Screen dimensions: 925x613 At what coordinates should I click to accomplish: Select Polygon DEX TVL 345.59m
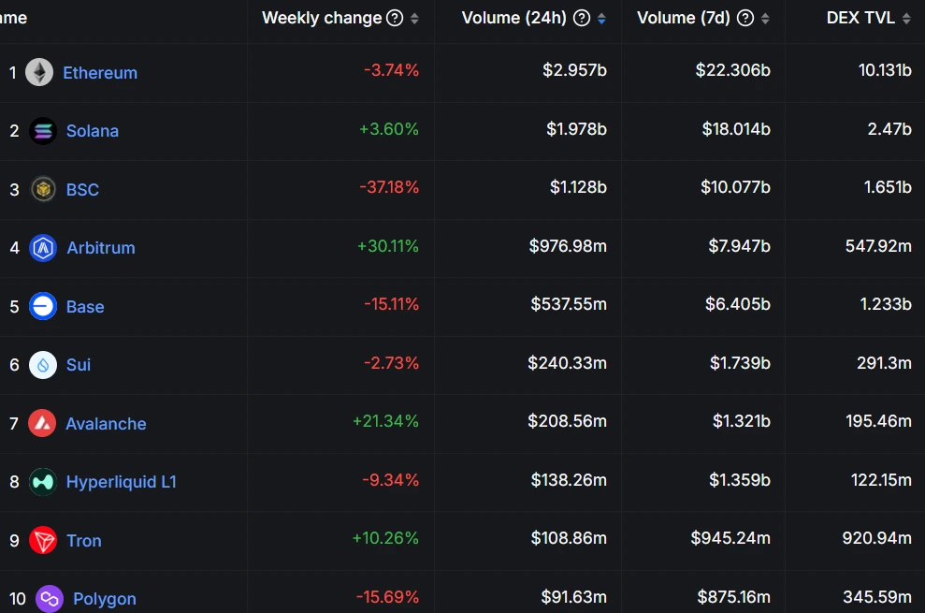tap(877, 597)
